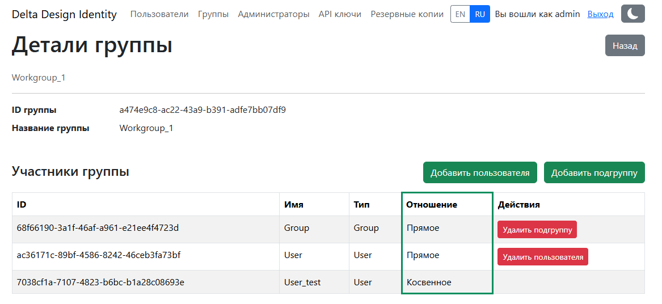Click the ID ac36171c-89bf-4586-8242-46ceb3fa73bf cell
662x304 pixels.
click(146, 256)
